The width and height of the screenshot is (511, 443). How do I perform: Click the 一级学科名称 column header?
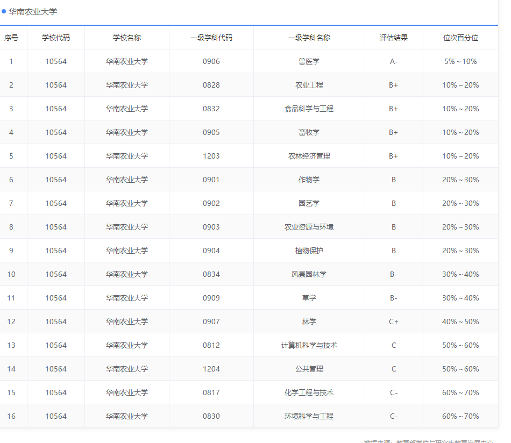click(x=309, y=38)
